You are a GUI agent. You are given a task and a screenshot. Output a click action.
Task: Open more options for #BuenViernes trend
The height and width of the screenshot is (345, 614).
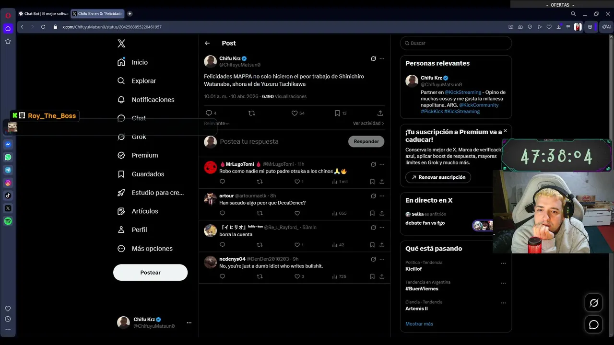[503, 283]
